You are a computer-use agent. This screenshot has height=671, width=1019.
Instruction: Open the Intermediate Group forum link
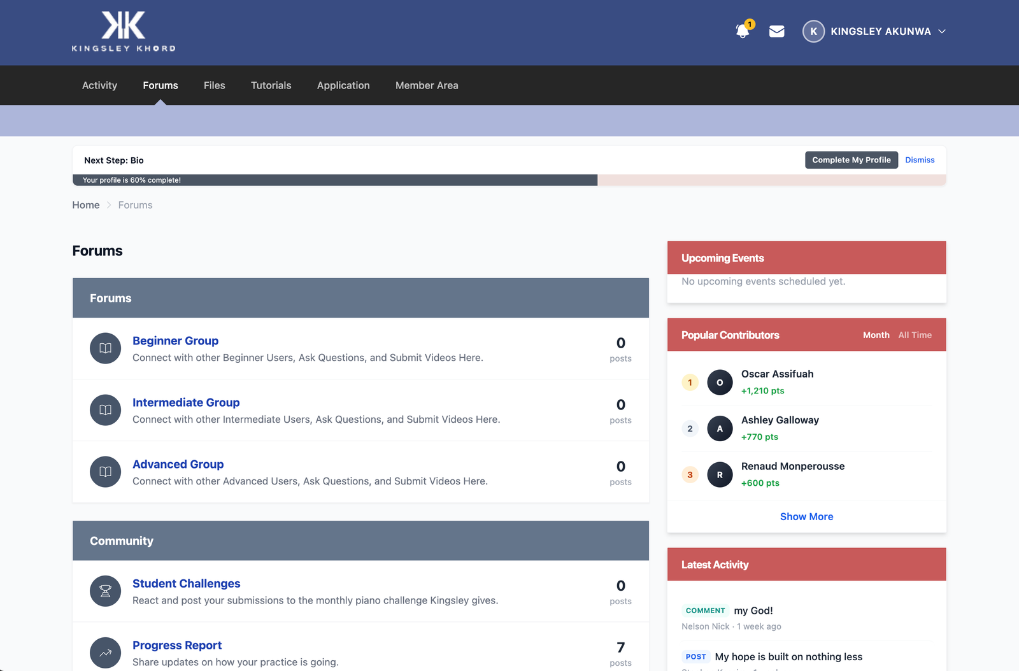[x=186, y=402]
